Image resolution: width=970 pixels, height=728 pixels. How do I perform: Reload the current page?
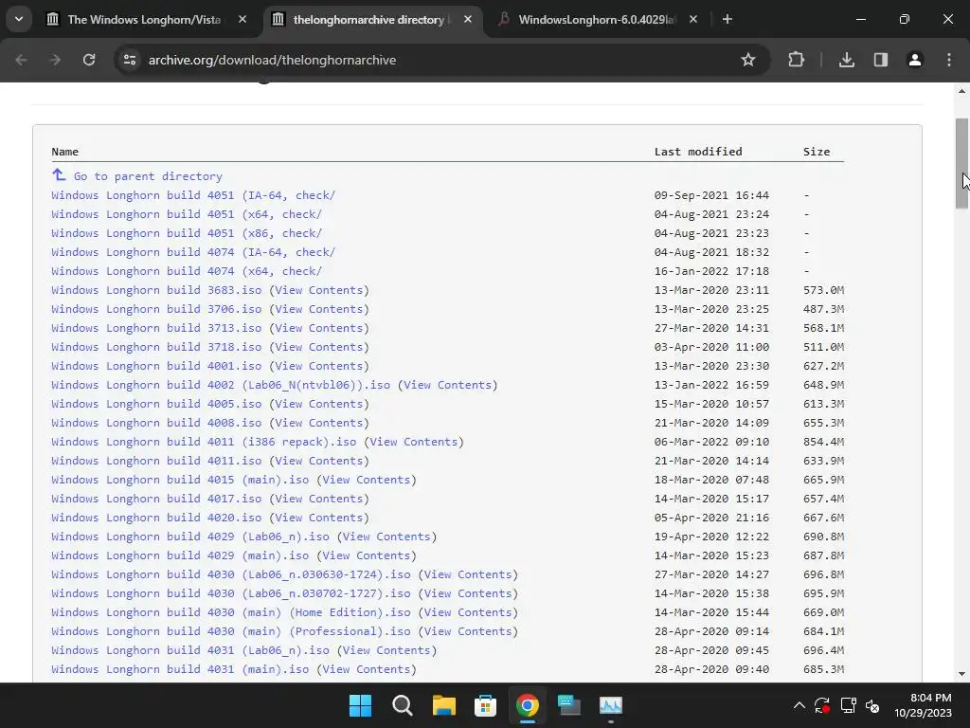89,60
